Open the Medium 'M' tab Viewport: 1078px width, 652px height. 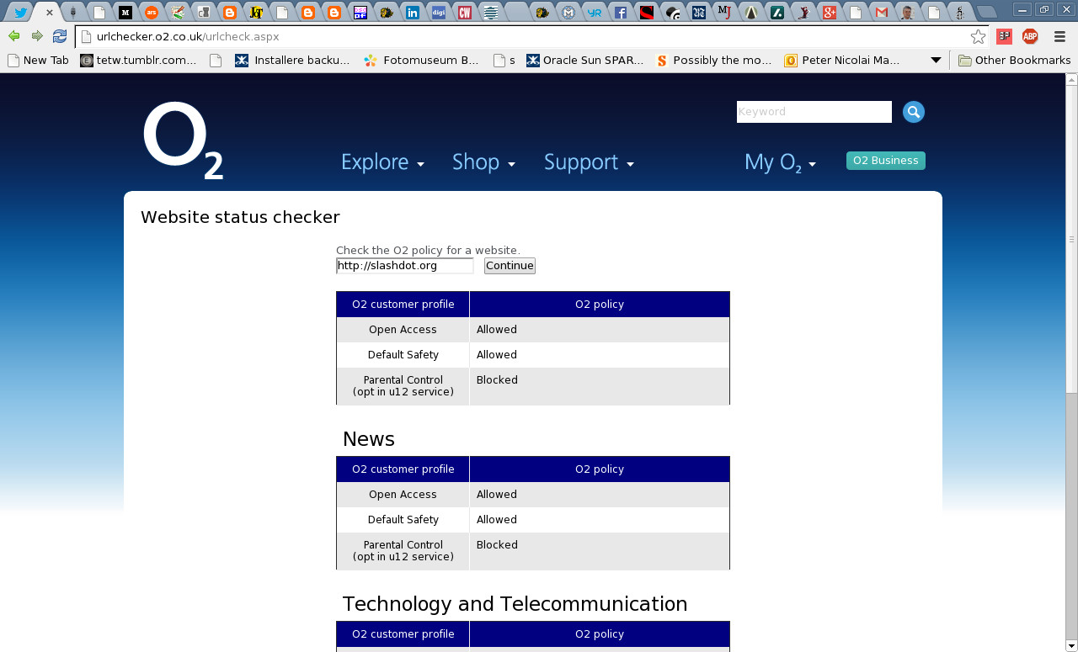pyautogui.click(x=125, y=12)
